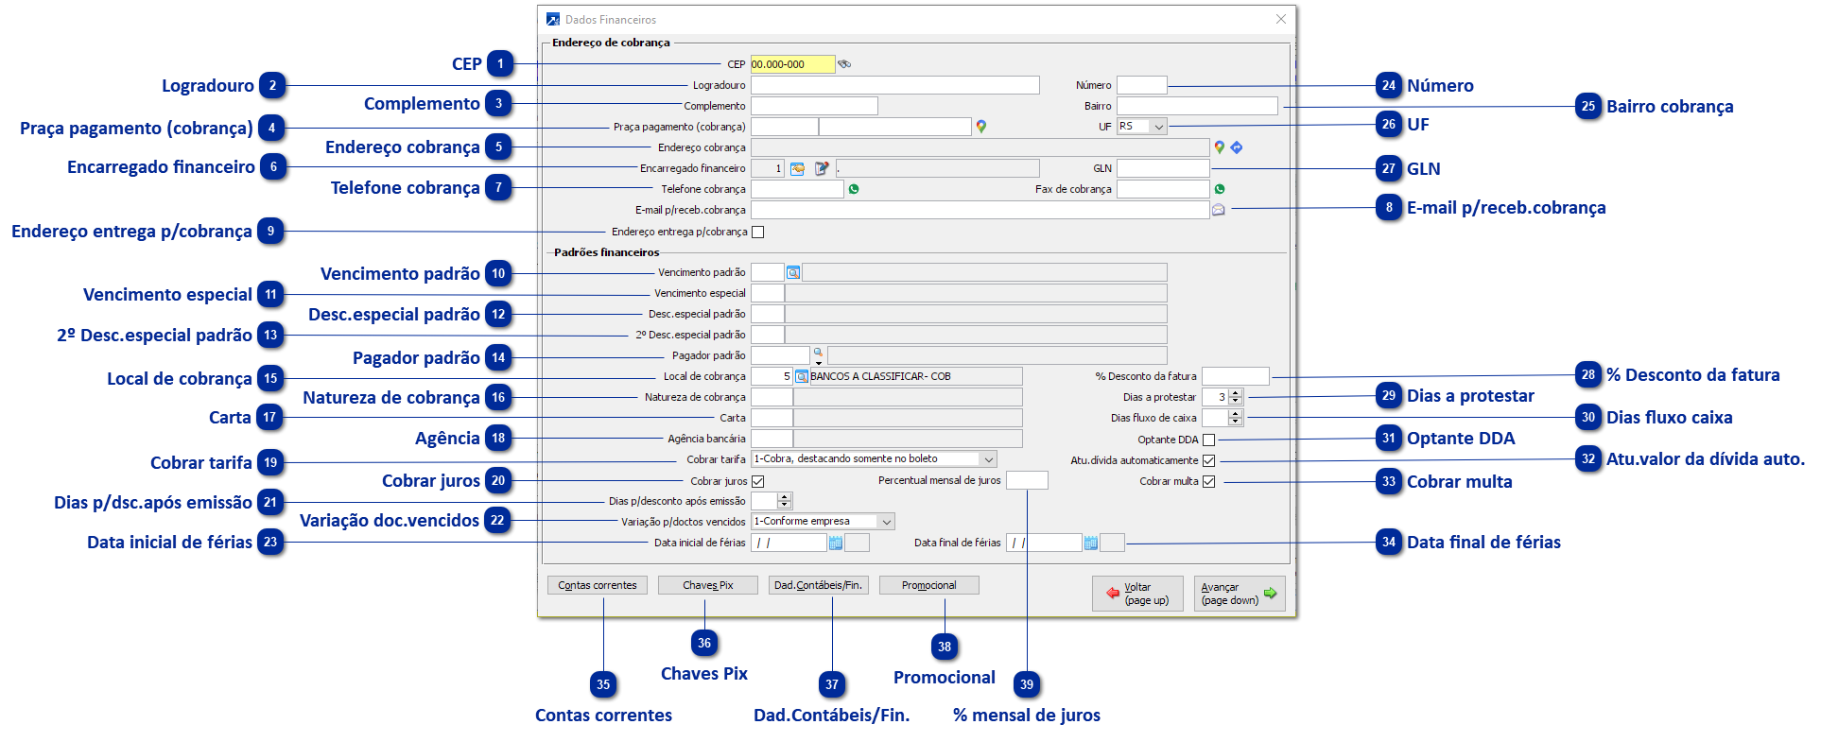Click the binoculars search icon beside CEP
The image size is (1821, 742).
click(844, 64)
